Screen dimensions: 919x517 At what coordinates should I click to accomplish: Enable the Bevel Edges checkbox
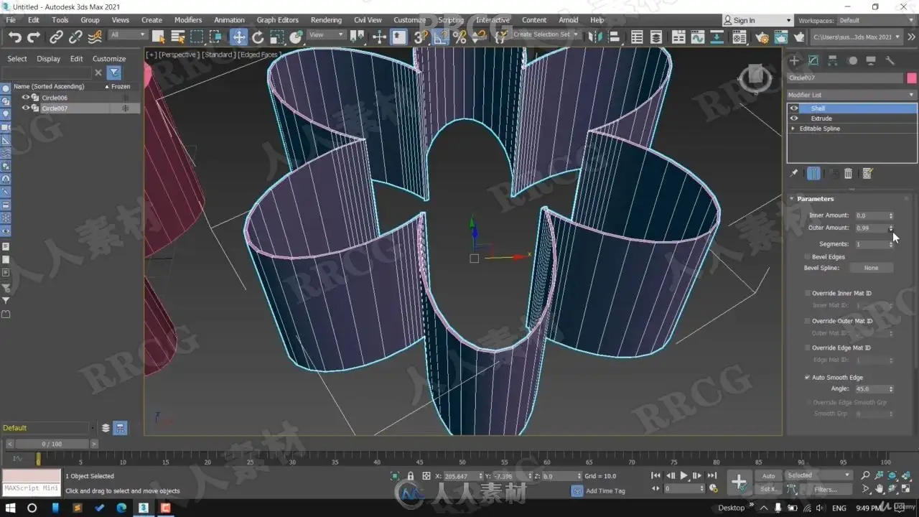point(808,257)
